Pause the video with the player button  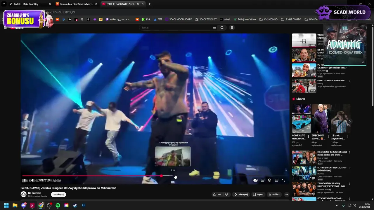[25, 180]
